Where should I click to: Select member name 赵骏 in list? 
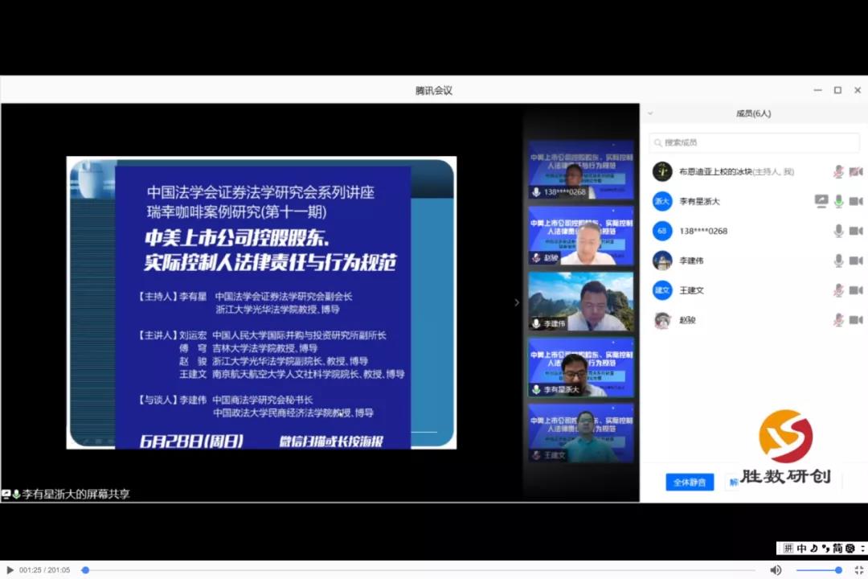pyautogui.click(x=687, y=320)
